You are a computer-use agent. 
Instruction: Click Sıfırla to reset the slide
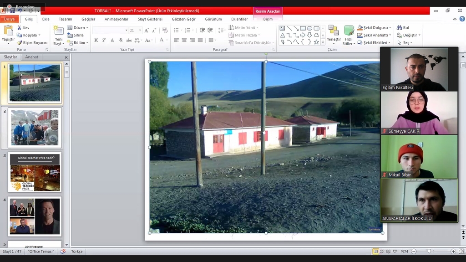tap(76, 35)
